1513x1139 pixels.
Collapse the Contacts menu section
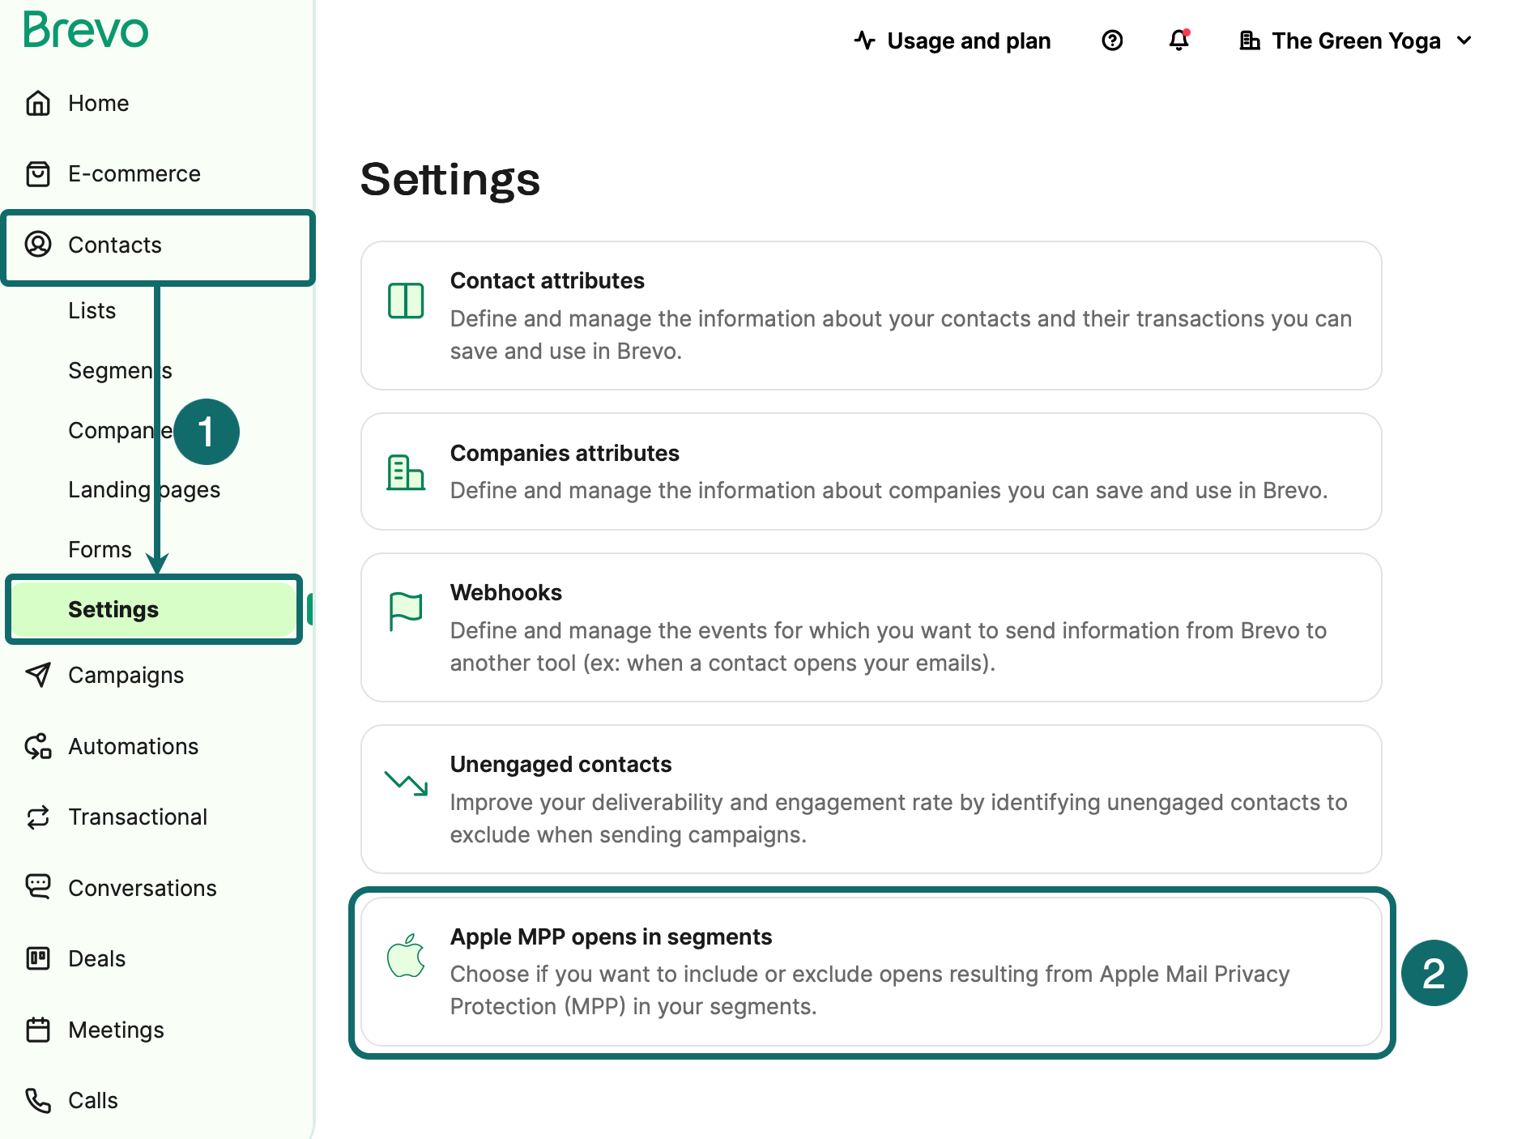pos(158,245)
